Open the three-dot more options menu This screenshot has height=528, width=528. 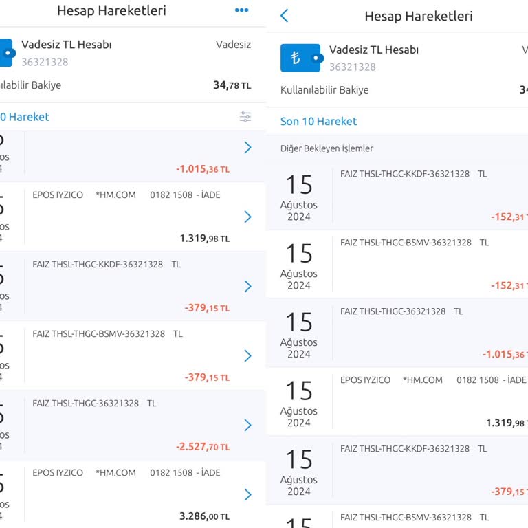tap(241, 10)
